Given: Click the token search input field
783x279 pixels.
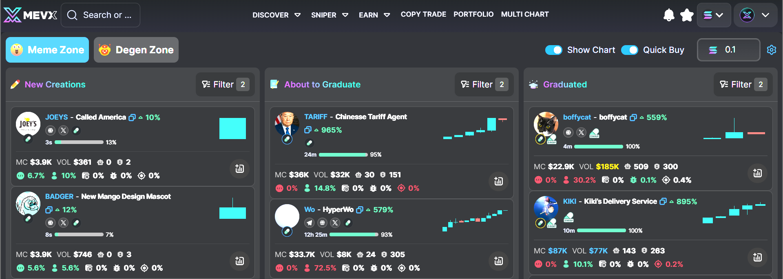Looking at the screenshot, I should click(x=100, y=15).
